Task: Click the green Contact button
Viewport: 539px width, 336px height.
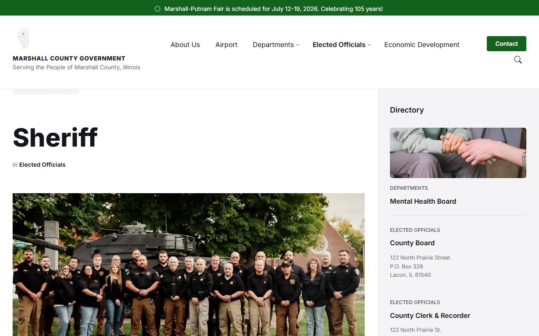Action: click(507, 44)
